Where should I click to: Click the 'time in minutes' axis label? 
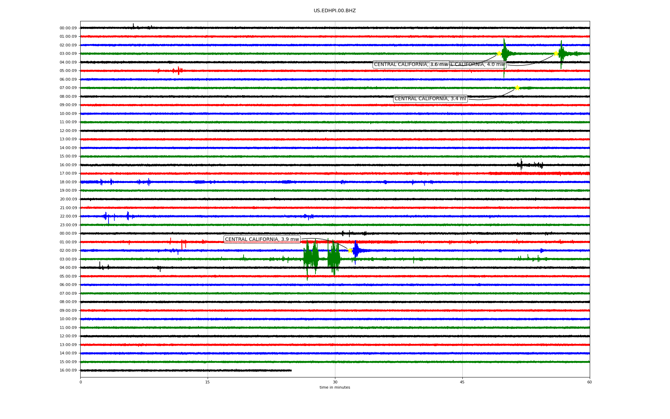point(335,388)
